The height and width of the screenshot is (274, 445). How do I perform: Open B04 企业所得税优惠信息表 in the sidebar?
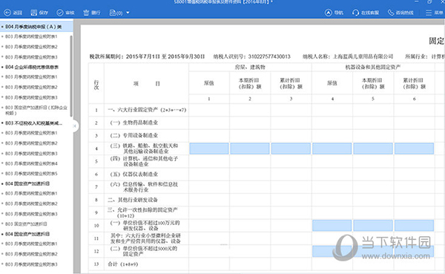(x=32, y=67)
